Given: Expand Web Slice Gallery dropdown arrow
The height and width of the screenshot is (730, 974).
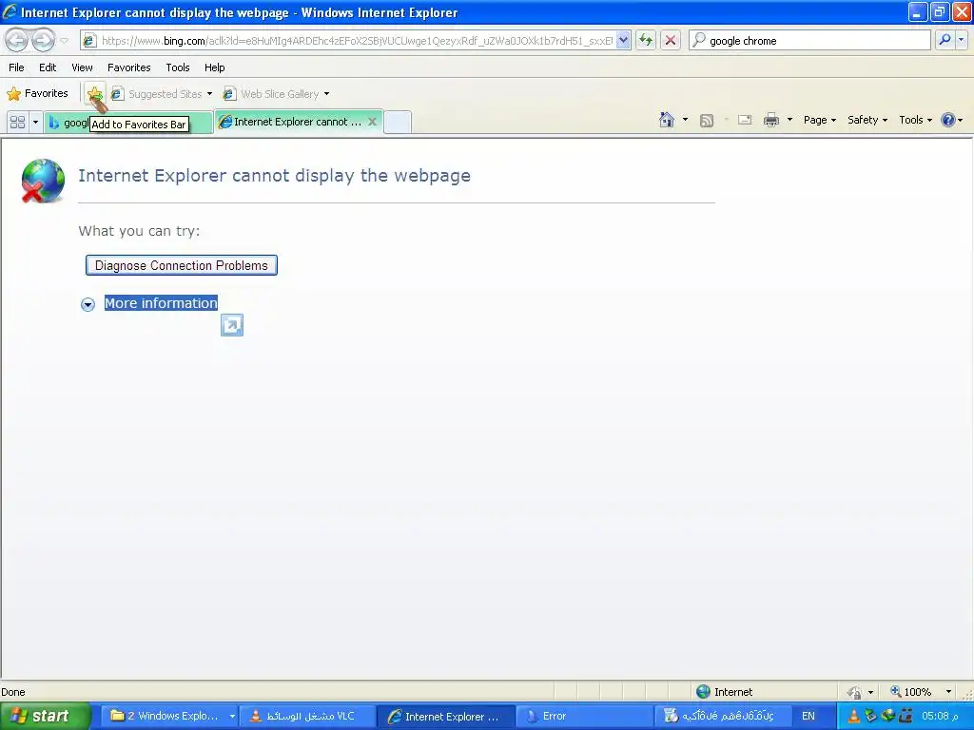Looking at the screenshot, I should (x=327, y=94).
